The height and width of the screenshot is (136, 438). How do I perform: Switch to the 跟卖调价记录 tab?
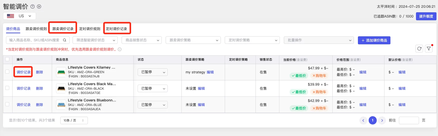pyautogui.click(x=63, y=29)
